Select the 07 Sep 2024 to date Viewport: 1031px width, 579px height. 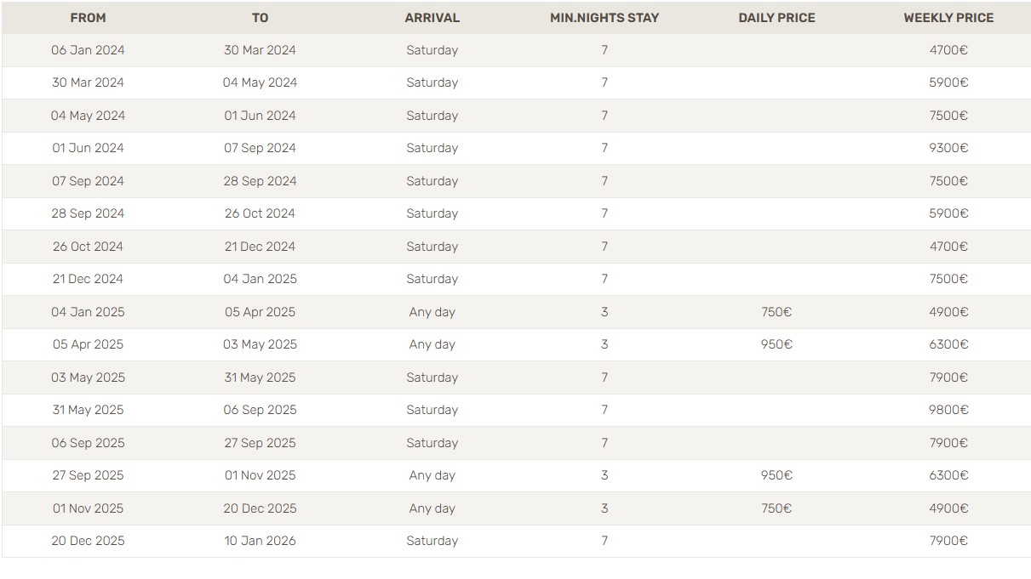click(260, 148)
